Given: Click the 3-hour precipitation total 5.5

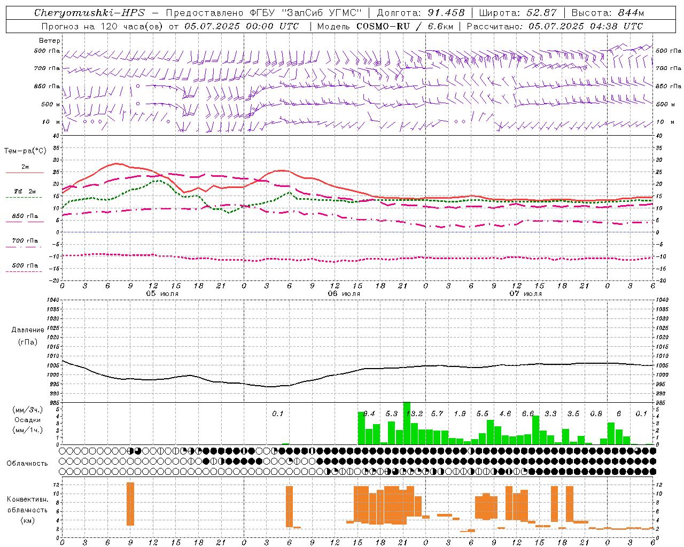Looking at the screenshot, I should tap(483, 413).
